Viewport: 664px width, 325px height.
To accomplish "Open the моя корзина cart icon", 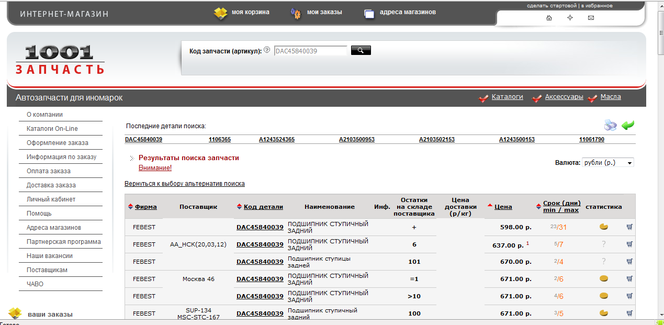I will click(221, 13).
